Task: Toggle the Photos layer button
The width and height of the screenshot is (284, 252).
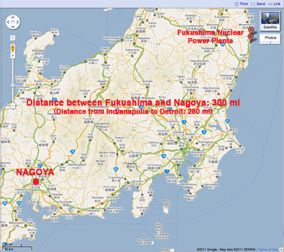Action: tap(270, 38)
